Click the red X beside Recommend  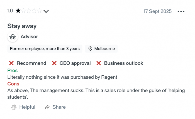[x=11, y=63]
